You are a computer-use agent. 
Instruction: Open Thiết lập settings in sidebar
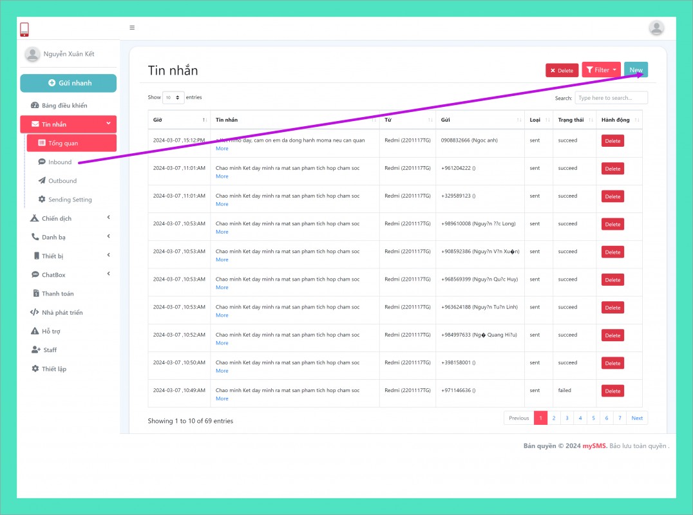click(x=53, y=369)
